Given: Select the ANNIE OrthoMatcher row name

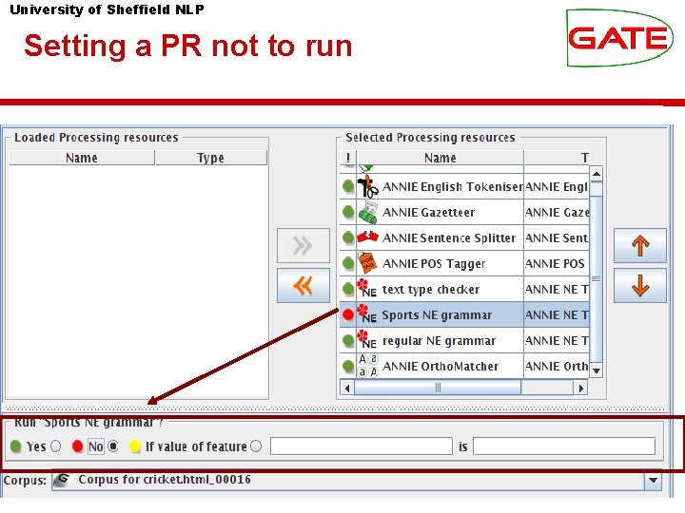Looking at the screenshot, I should pos(440,367).
